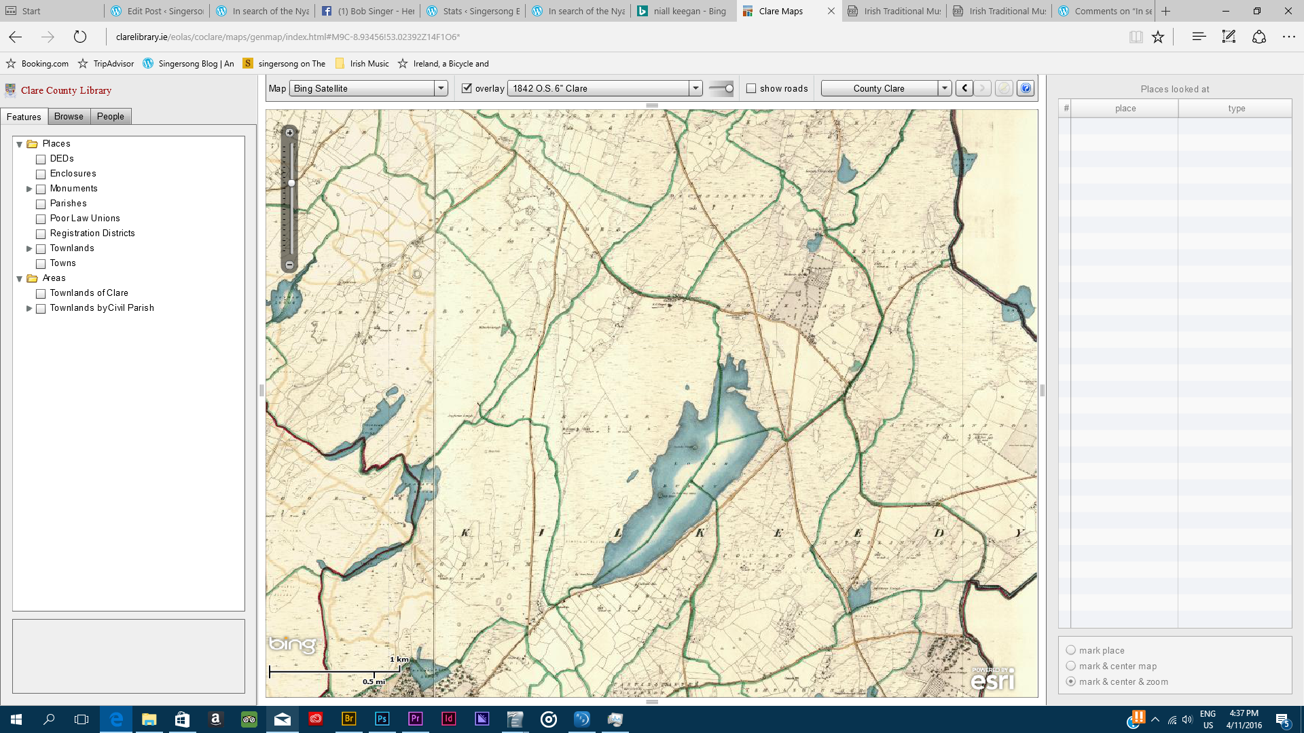This screenshot has width=1304, height=733.
Task: Open the Edge Hub icon
Action: tap(1199, 37)
